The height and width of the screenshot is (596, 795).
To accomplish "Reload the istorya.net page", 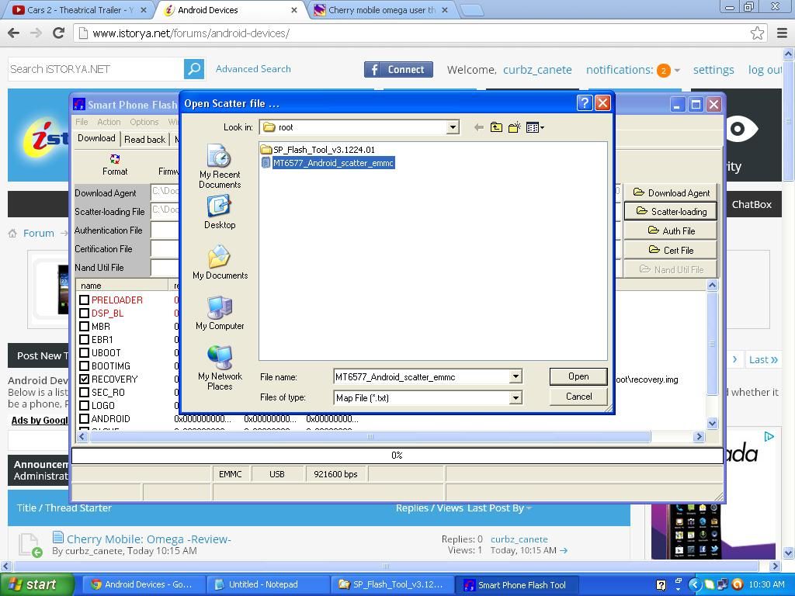I will [x=59, y=33].
